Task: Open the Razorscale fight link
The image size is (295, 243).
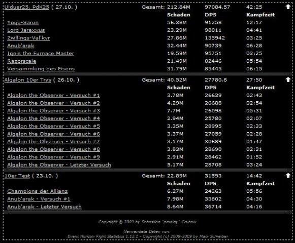Action: pyautogui.click(x=22, y=61)
